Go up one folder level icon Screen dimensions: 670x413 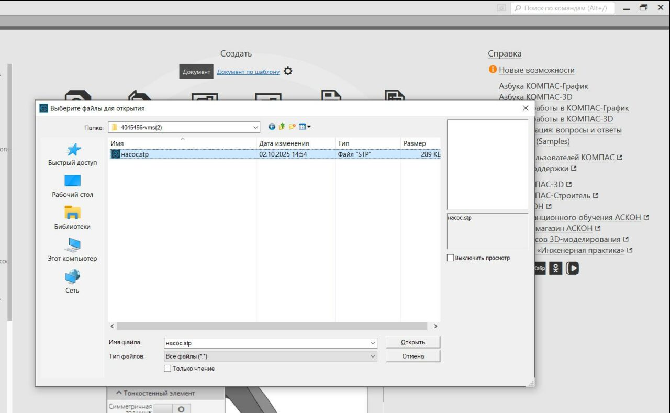click(282, 127)
